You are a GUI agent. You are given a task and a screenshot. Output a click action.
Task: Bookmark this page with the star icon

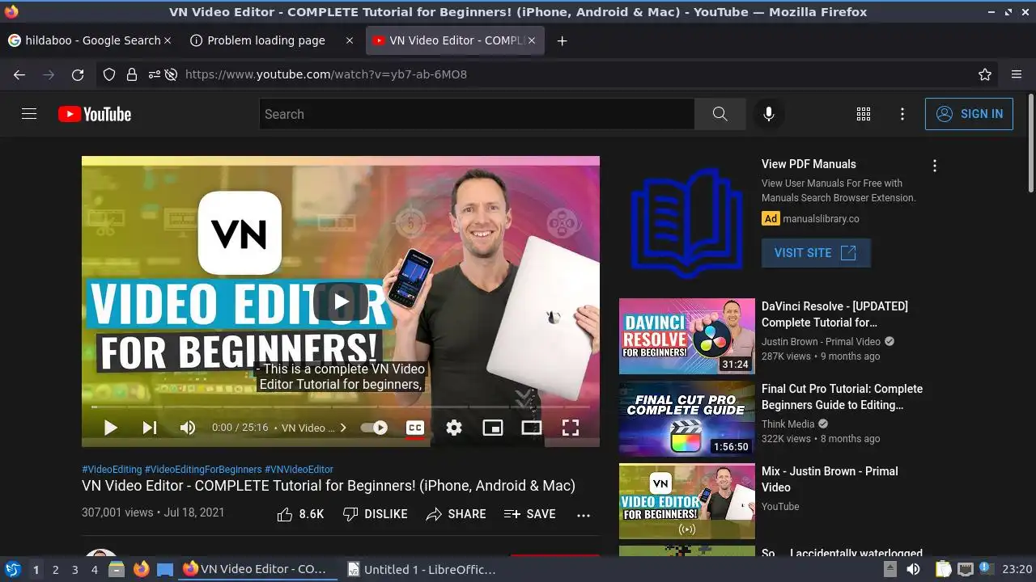pos(985,74)
